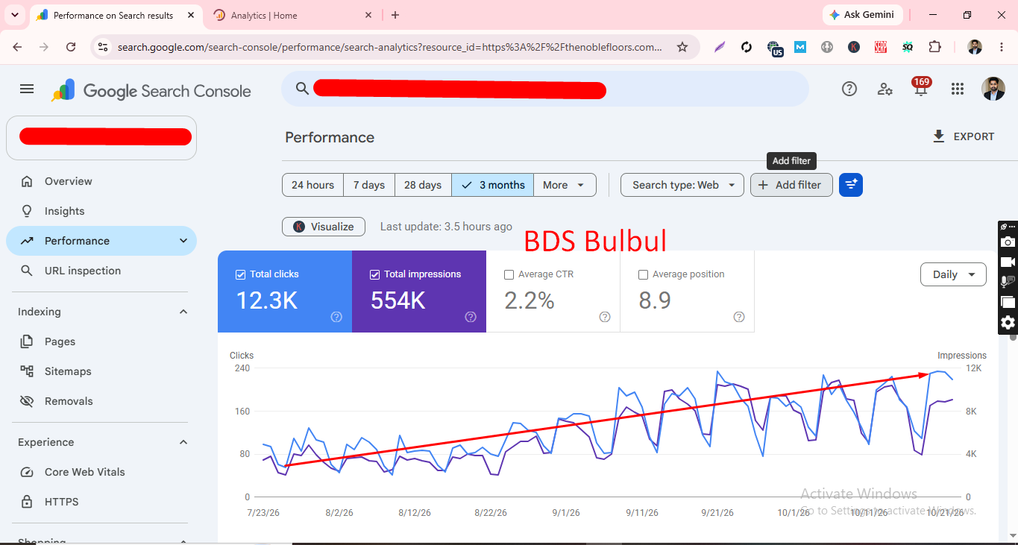Click the Ask Gemini button

tap(863, 15)
